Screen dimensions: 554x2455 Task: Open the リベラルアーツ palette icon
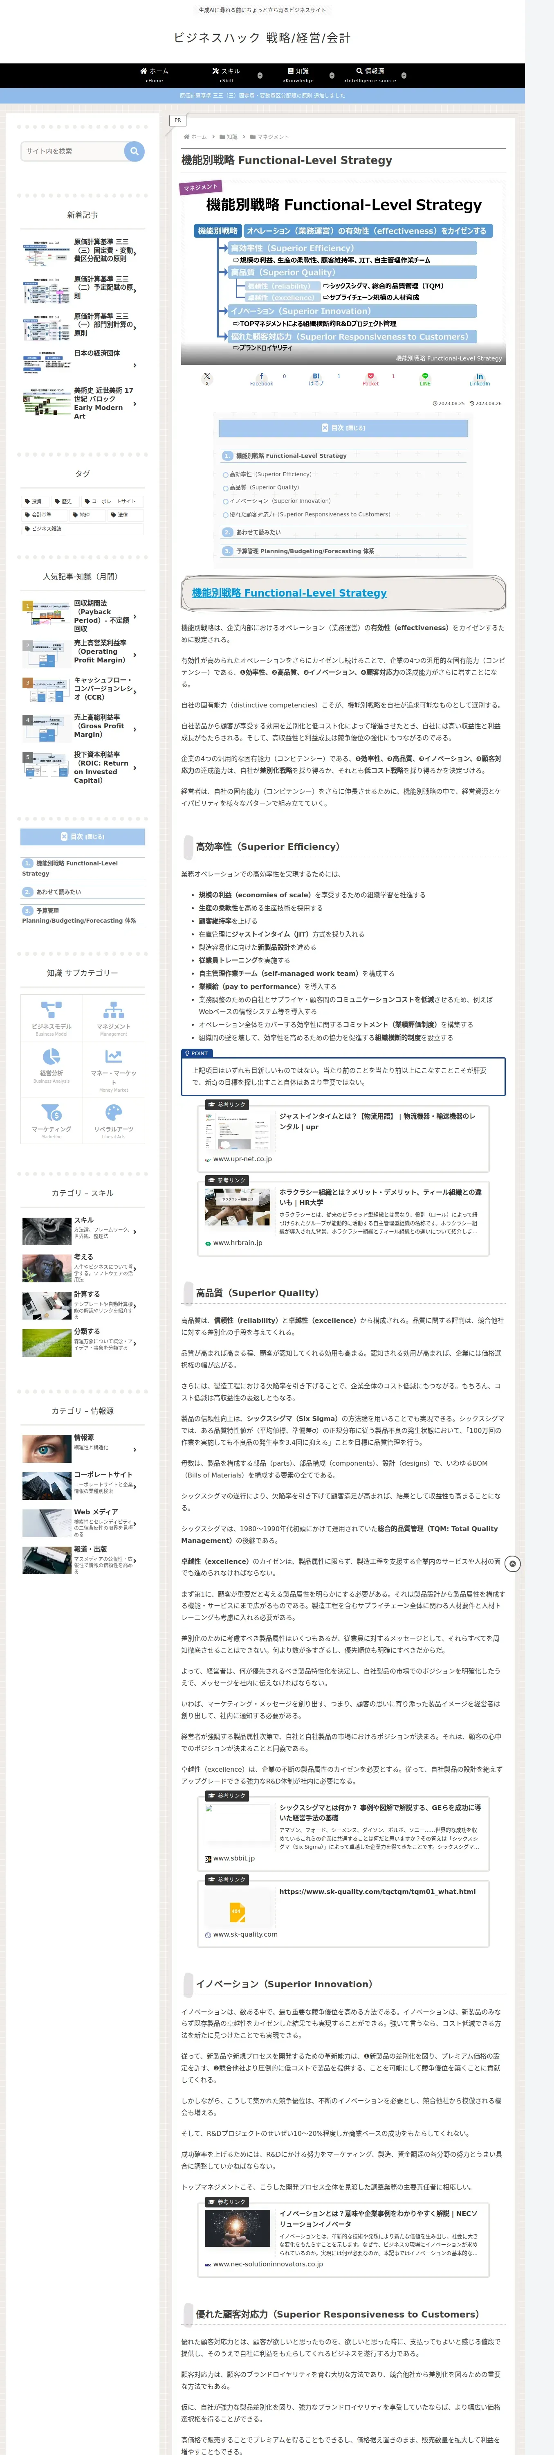click(113, 1112)
